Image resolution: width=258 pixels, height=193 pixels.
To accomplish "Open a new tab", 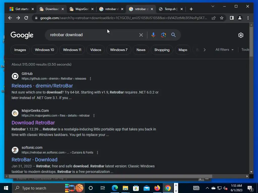I will [191, 9].
